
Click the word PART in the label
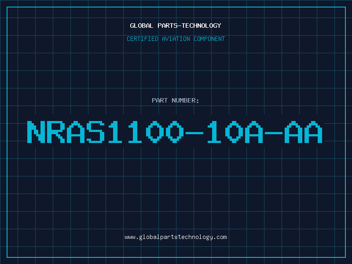coord(160,100)
